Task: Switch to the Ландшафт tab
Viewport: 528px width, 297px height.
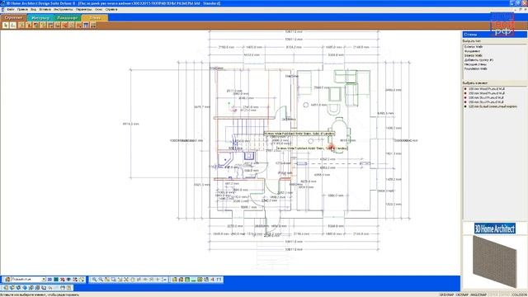Action: (x=68, y=17)
